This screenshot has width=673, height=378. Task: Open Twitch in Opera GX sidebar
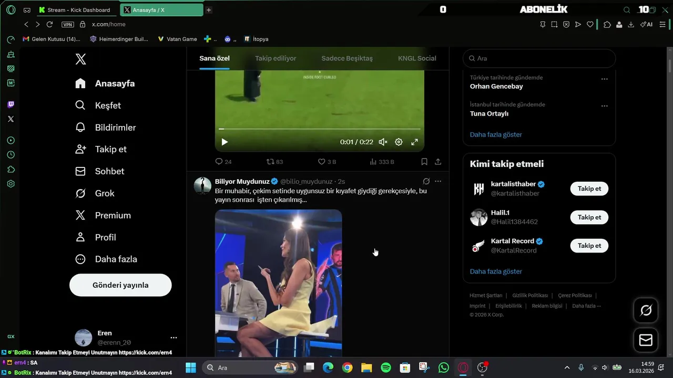click(11, 104)
